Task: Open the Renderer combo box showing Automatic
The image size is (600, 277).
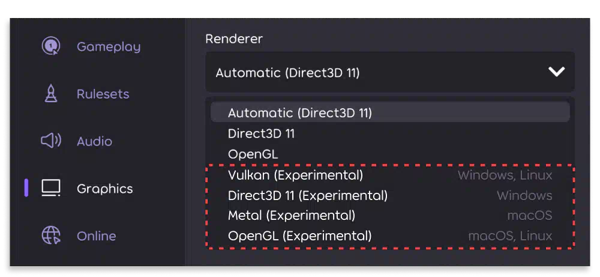Action: click(390, 72)
